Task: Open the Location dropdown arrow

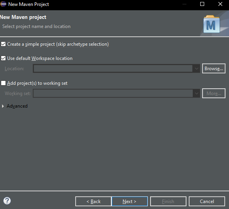Action: click(197, 68)
